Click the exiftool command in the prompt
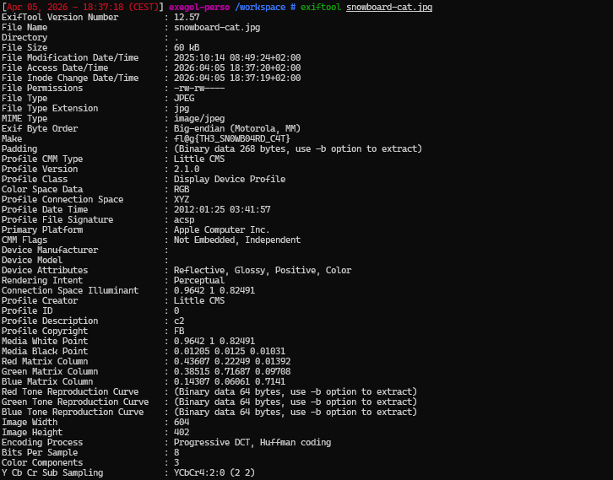 pos(321,7)
